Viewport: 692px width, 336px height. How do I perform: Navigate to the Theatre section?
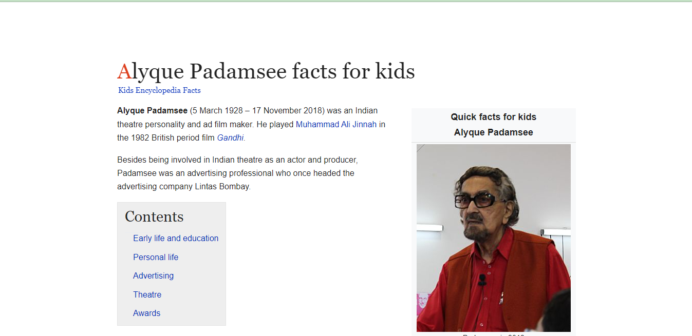147,294
